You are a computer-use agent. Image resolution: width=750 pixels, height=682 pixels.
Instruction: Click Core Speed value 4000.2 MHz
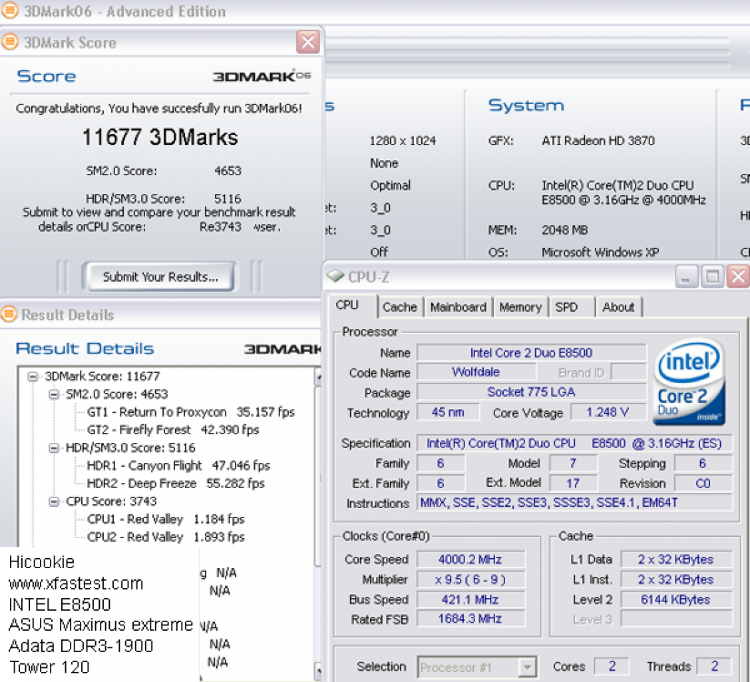point(470,559)
